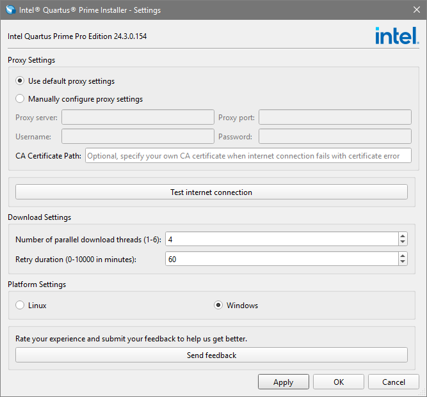Click the Quartus installer title bar icon
Image resolution: width=427 pixels, height=397 pixels.
pos(10,10)
